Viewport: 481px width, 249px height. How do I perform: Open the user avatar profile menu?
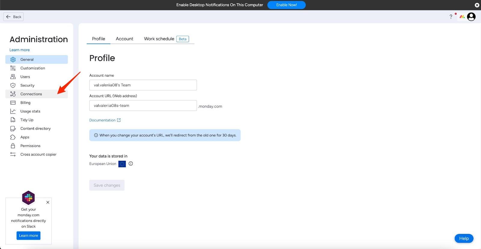[x=471, y=17]
